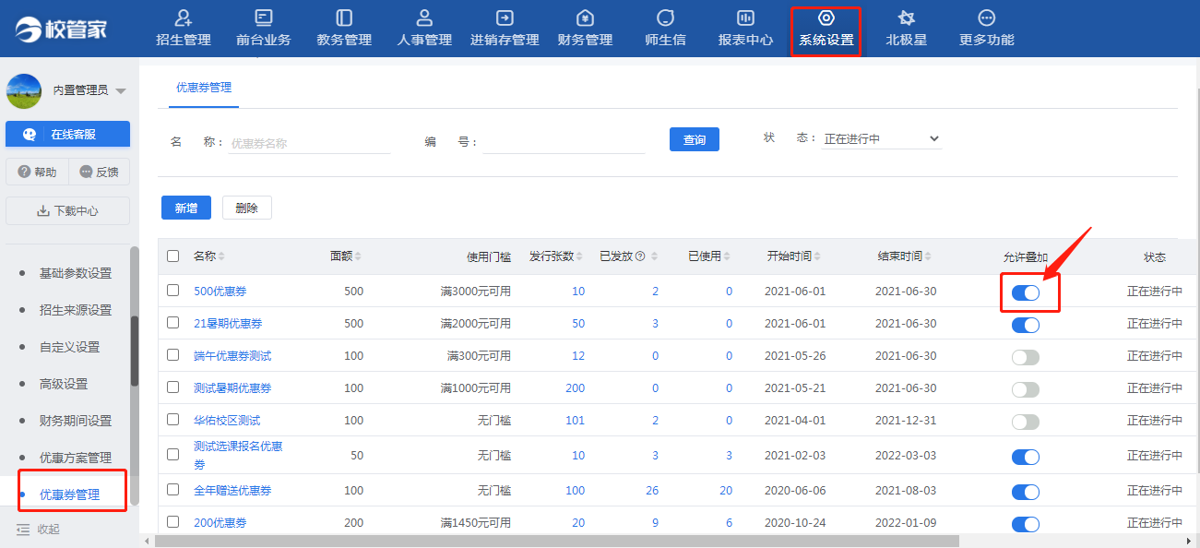
Task: Open the 测试暑期优惠券 coupon link
Action: 232,388
